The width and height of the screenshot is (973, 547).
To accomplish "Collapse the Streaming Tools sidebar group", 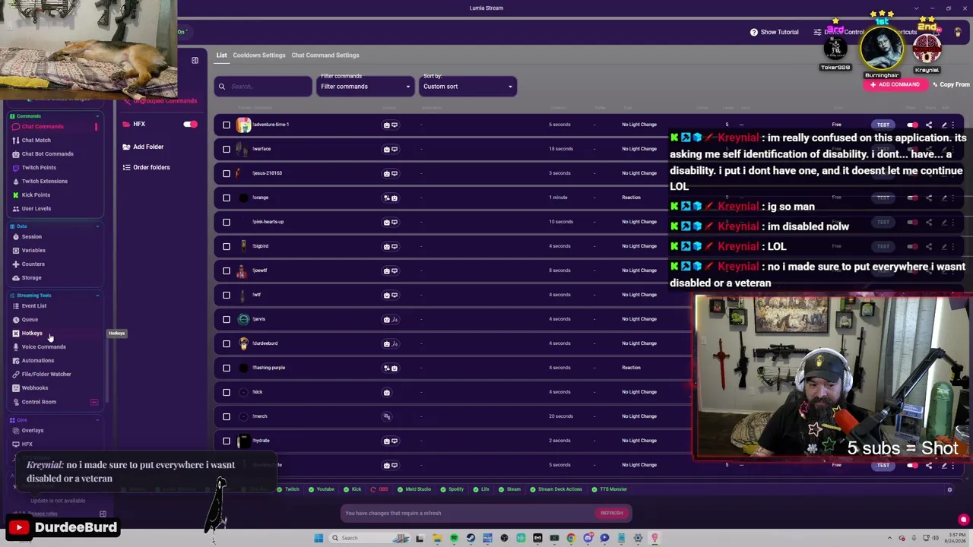I will pos(97,296).
